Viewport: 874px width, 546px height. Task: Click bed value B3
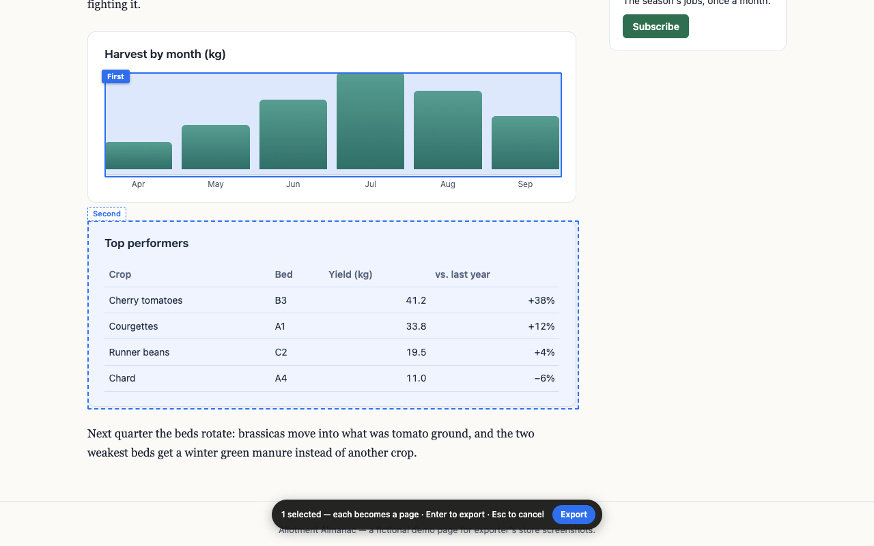point(281,300)
